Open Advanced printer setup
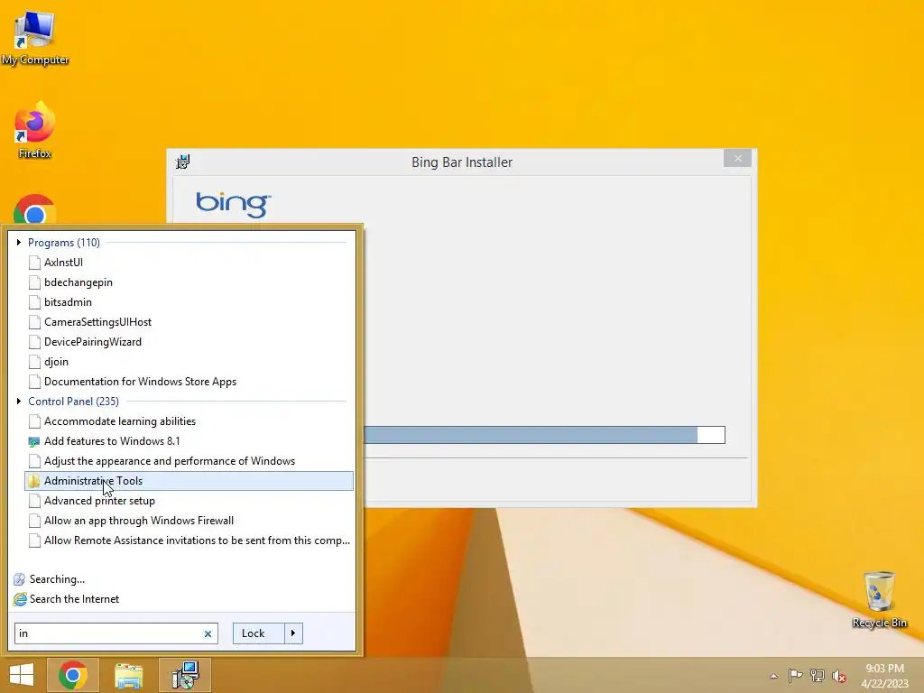Image resolution: width=924 pixels, height=693 pixels. coord(189,501)
